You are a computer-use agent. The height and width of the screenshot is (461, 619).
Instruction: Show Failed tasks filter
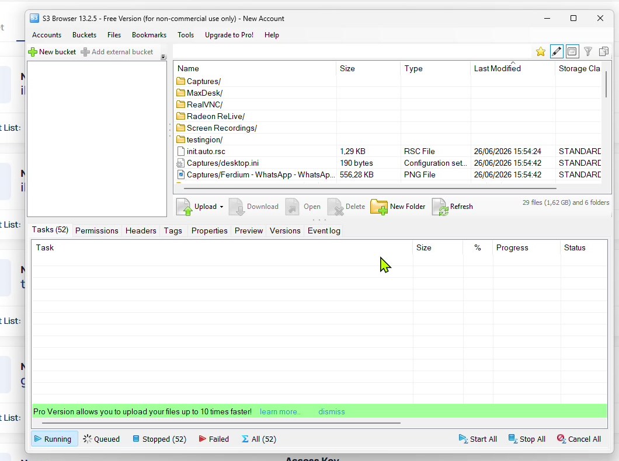(214, 439)
